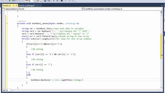Click the vertical scrollbar thumb
This screenshot has height=93, width=165.
[x=161, y=47]
